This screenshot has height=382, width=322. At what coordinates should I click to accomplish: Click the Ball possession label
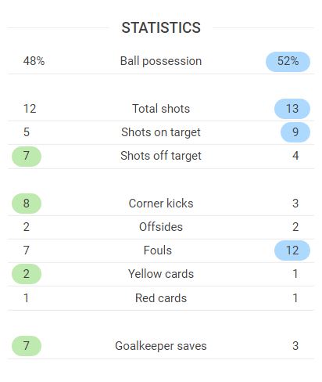[161, 61]
